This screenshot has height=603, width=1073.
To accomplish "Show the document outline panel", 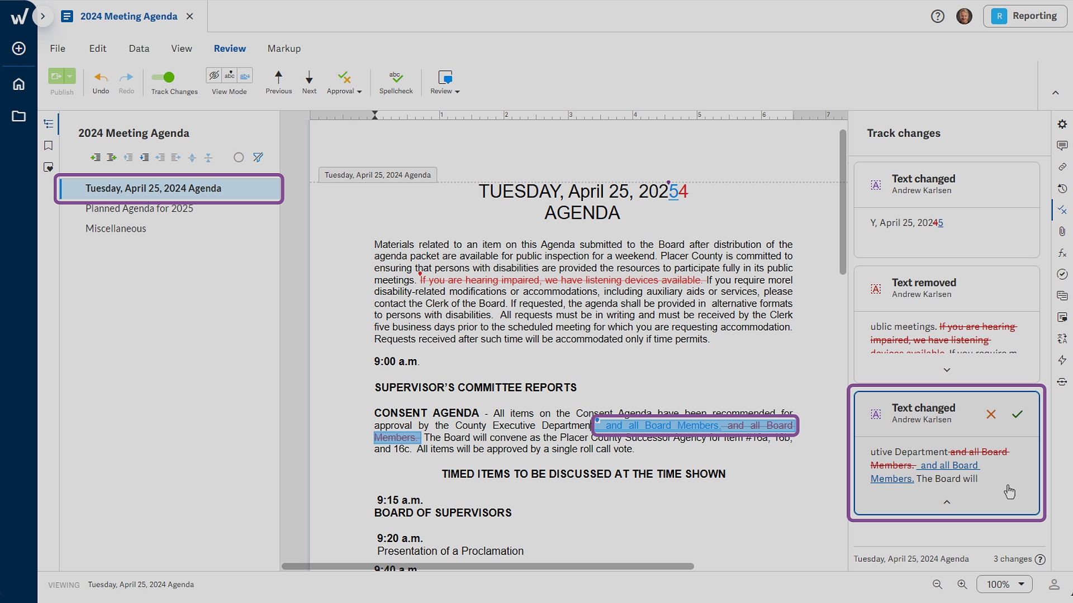I will [x=49, y=124].
